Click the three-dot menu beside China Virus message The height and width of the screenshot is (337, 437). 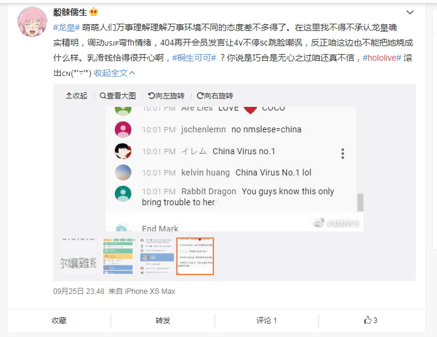(343, 154)
